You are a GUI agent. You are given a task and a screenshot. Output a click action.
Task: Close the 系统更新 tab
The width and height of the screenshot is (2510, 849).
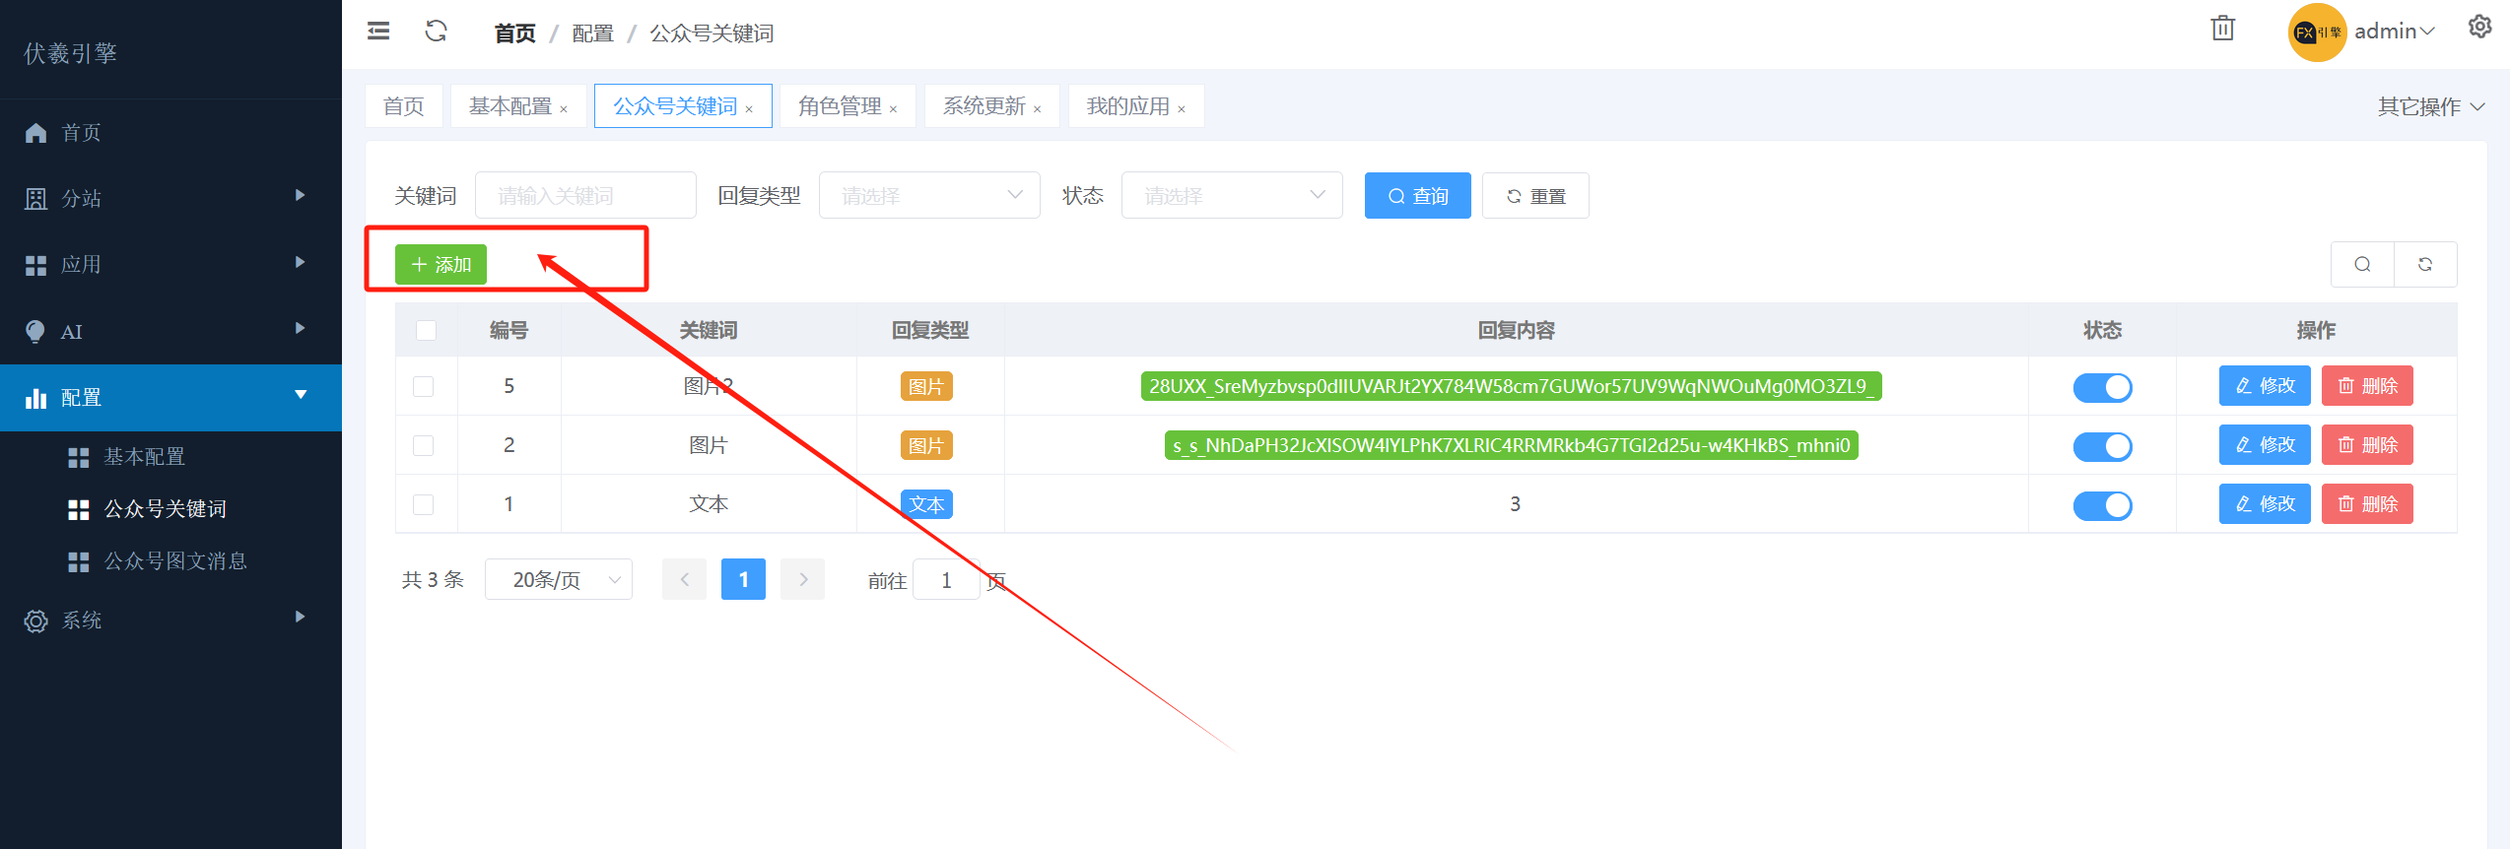[x=1037, y=109]
